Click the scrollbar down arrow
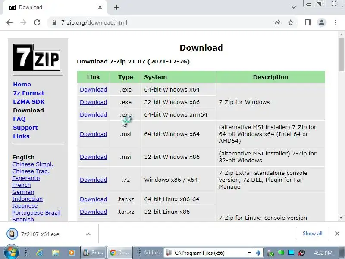 point(341,218)
